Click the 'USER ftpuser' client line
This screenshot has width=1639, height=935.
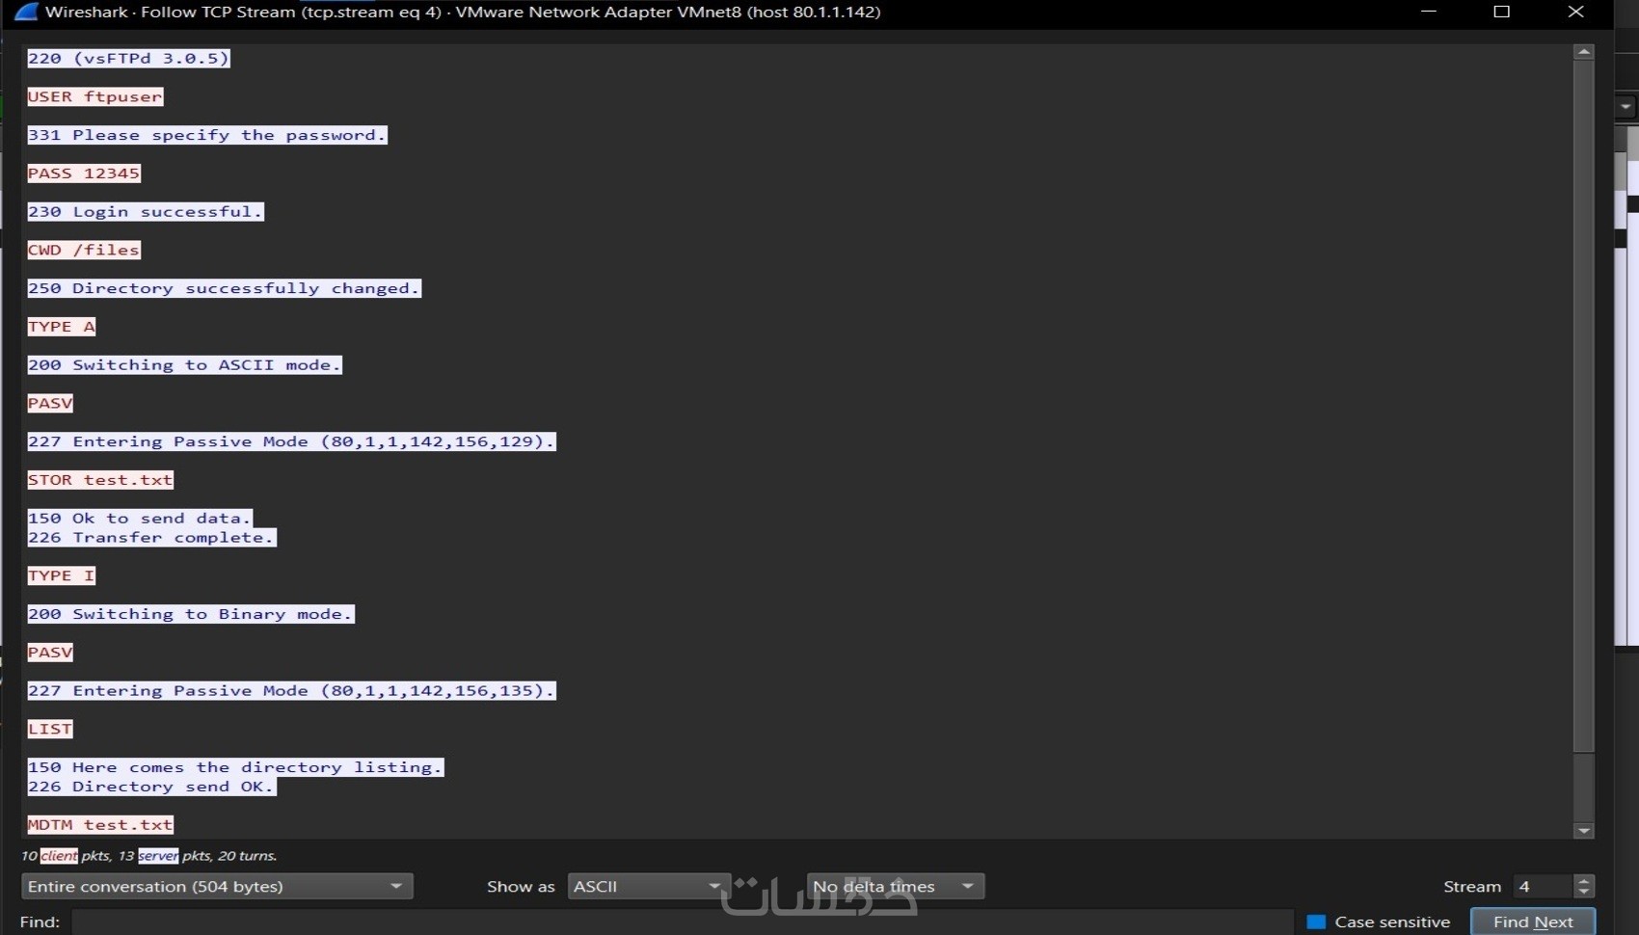95,97
